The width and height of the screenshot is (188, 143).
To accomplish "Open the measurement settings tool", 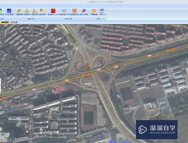I will [x=35, y=11].
